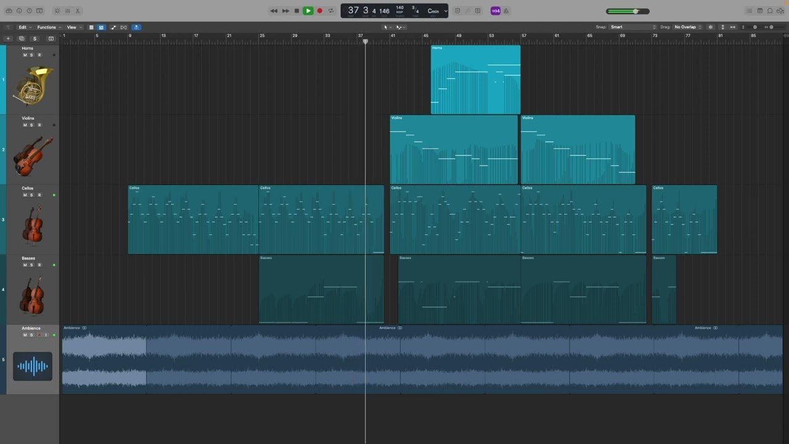Image resolution: width=789 pixels, height=444 pixels.
Task: Toggle the purple count-in 1234 button
Action: (495, 11)
